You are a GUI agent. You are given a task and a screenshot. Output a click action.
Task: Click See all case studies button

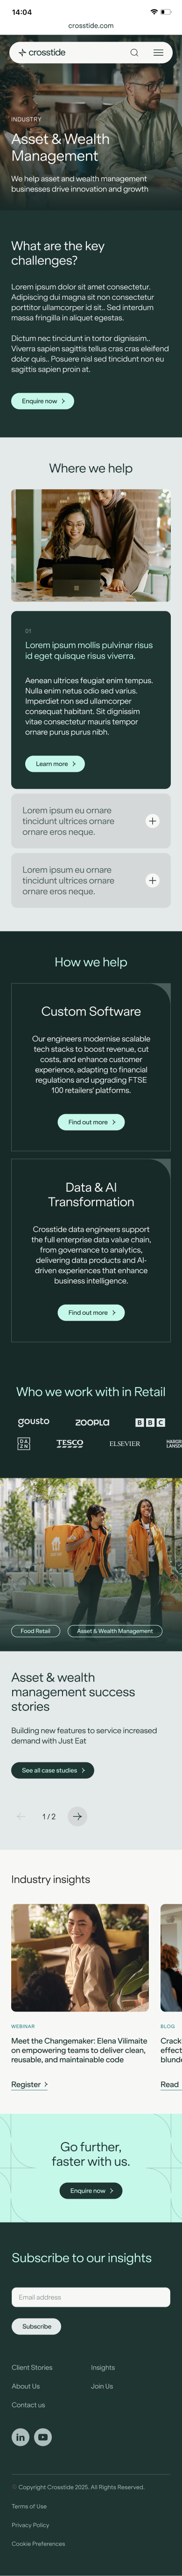[x=53, y=1770]
